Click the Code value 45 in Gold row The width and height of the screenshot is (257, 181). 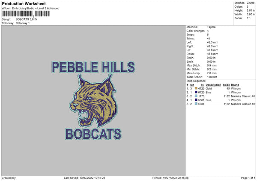[x=228, y=88]
